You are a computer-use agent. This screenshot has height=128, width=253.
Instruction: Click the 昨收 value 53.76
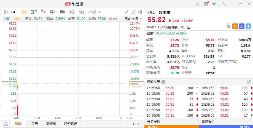click(210, 46)
